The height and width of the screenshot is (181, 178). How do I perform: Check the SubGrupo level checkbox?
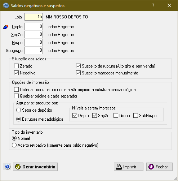(135, 116)
